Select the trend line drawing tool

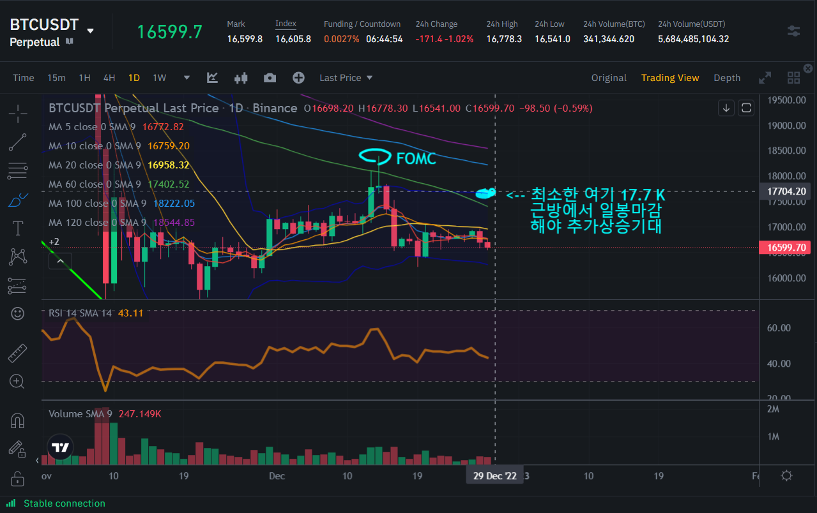[x=18, y=142]
